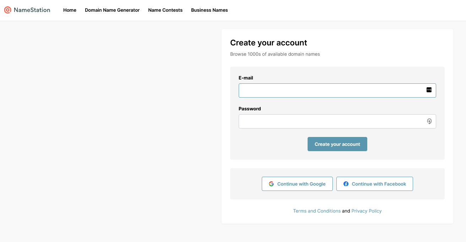Focus the E-mail input field
This screenshot has width=466, height=242.
pyautogui.click(x=330, y=90)
